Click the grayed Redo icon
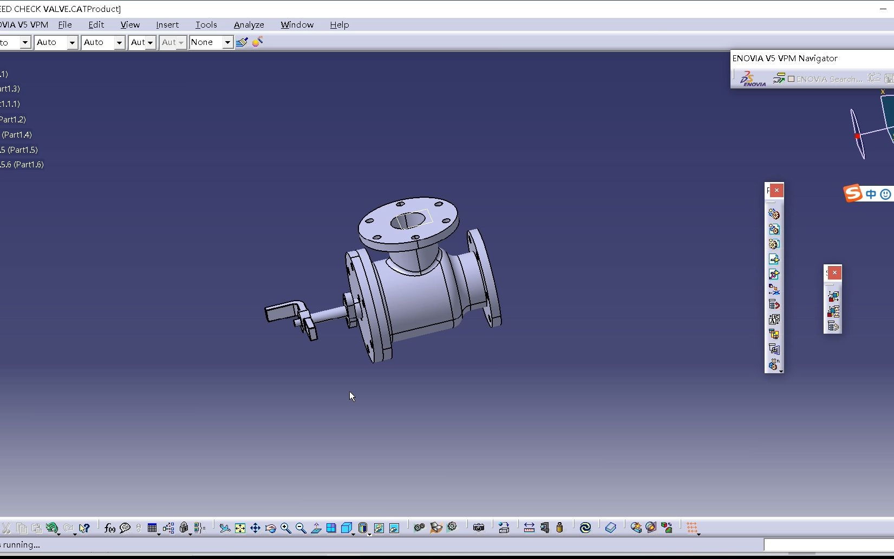The width and height of the screenshot is (894, 559). pos(69,528)
